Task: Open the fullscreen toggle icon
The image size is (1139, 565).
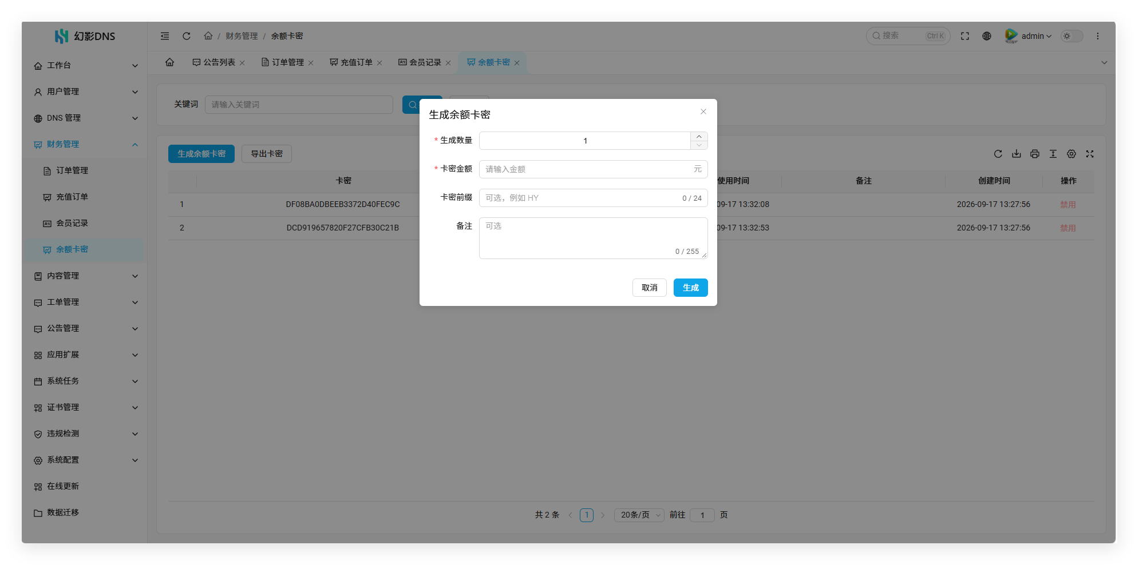Action: pyautogui.click(x=965, y=36)
